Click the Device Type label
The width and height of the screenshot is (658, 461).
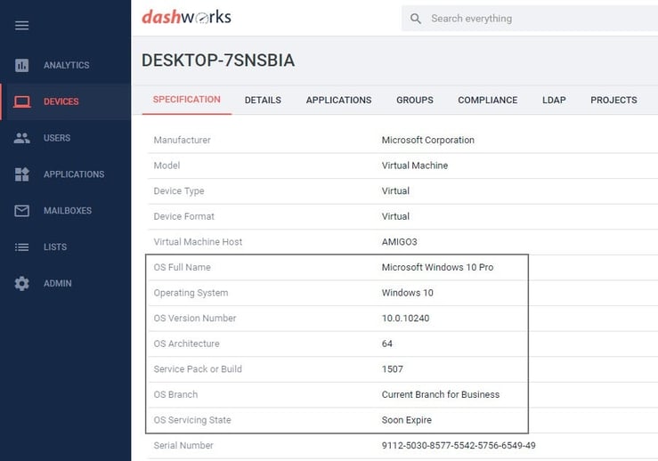click(179, 190)
